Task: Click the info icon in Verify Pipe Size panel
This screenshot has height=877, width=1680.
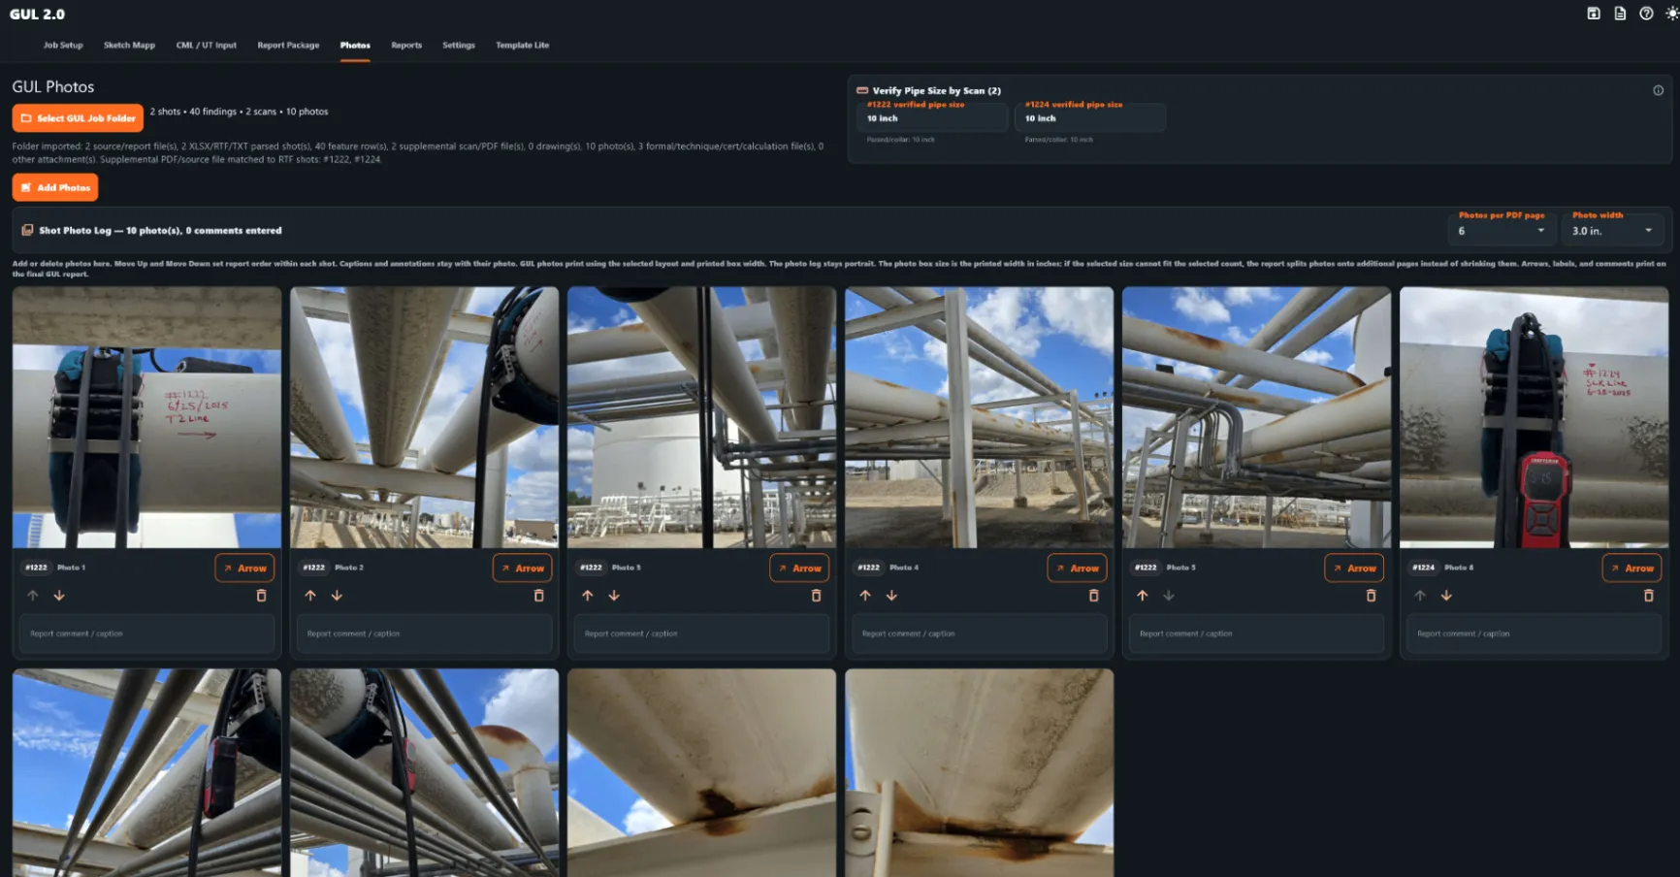Action: [x=1659, y=90]
